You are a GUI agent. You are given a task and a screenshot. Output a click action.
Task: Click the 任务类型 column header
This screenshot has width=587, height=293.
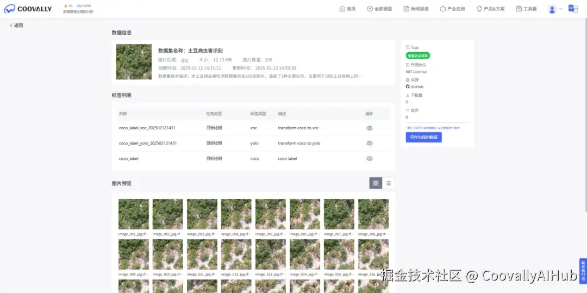[214, 114]
